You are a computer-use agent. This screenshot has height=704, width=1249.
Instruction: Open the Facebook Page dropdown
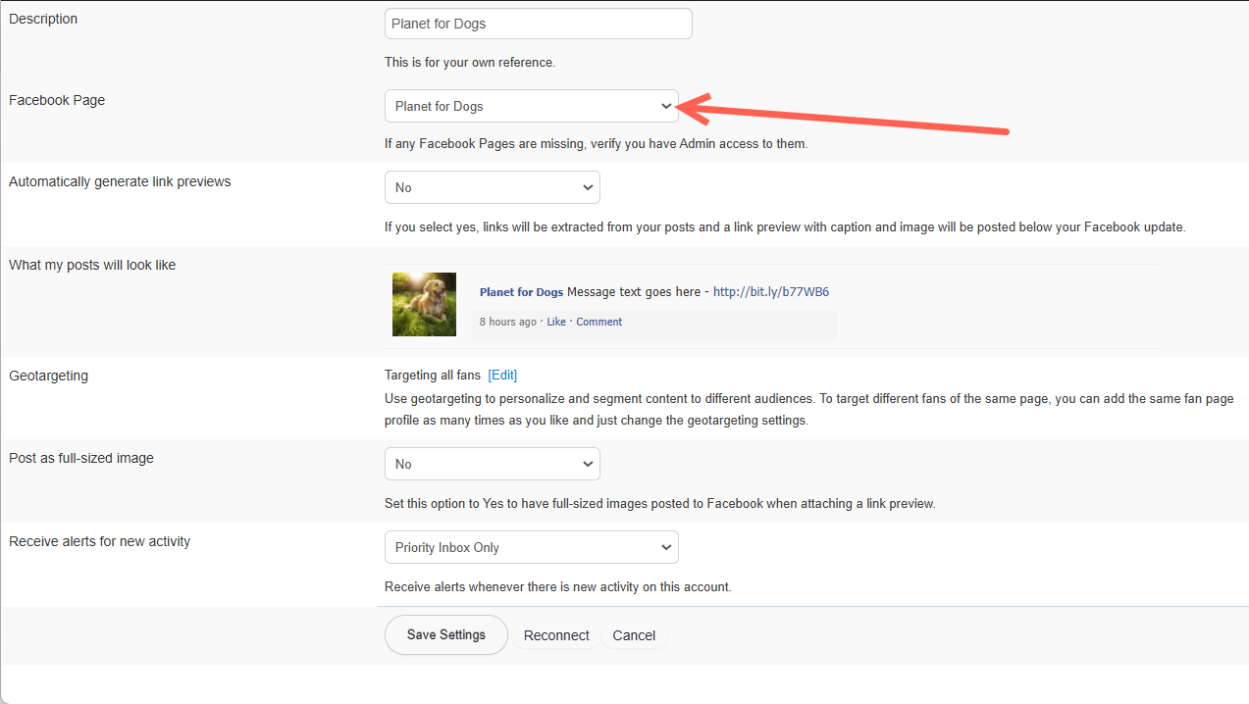click(531, 106)
